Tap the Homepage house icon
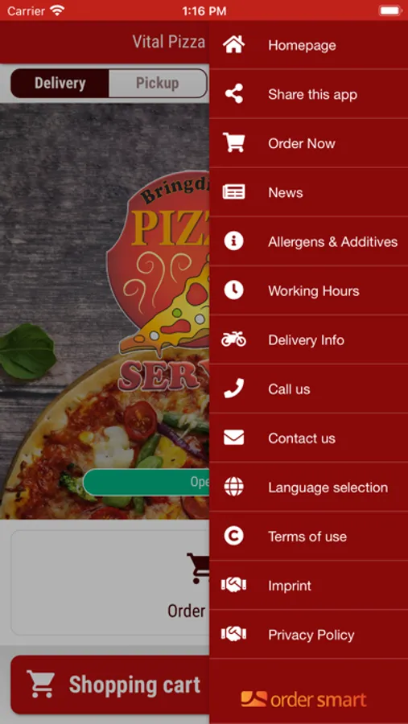 (234, 45)
